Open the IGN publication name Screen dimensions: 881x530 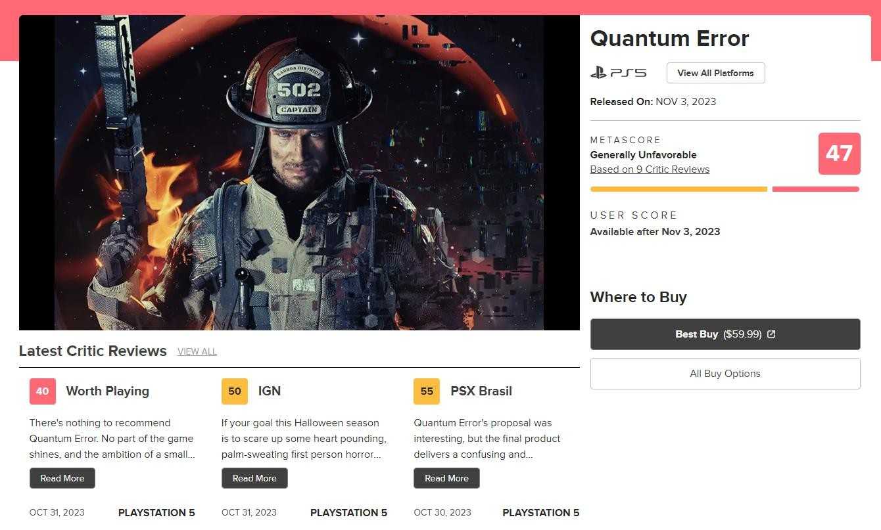[270, 391]
